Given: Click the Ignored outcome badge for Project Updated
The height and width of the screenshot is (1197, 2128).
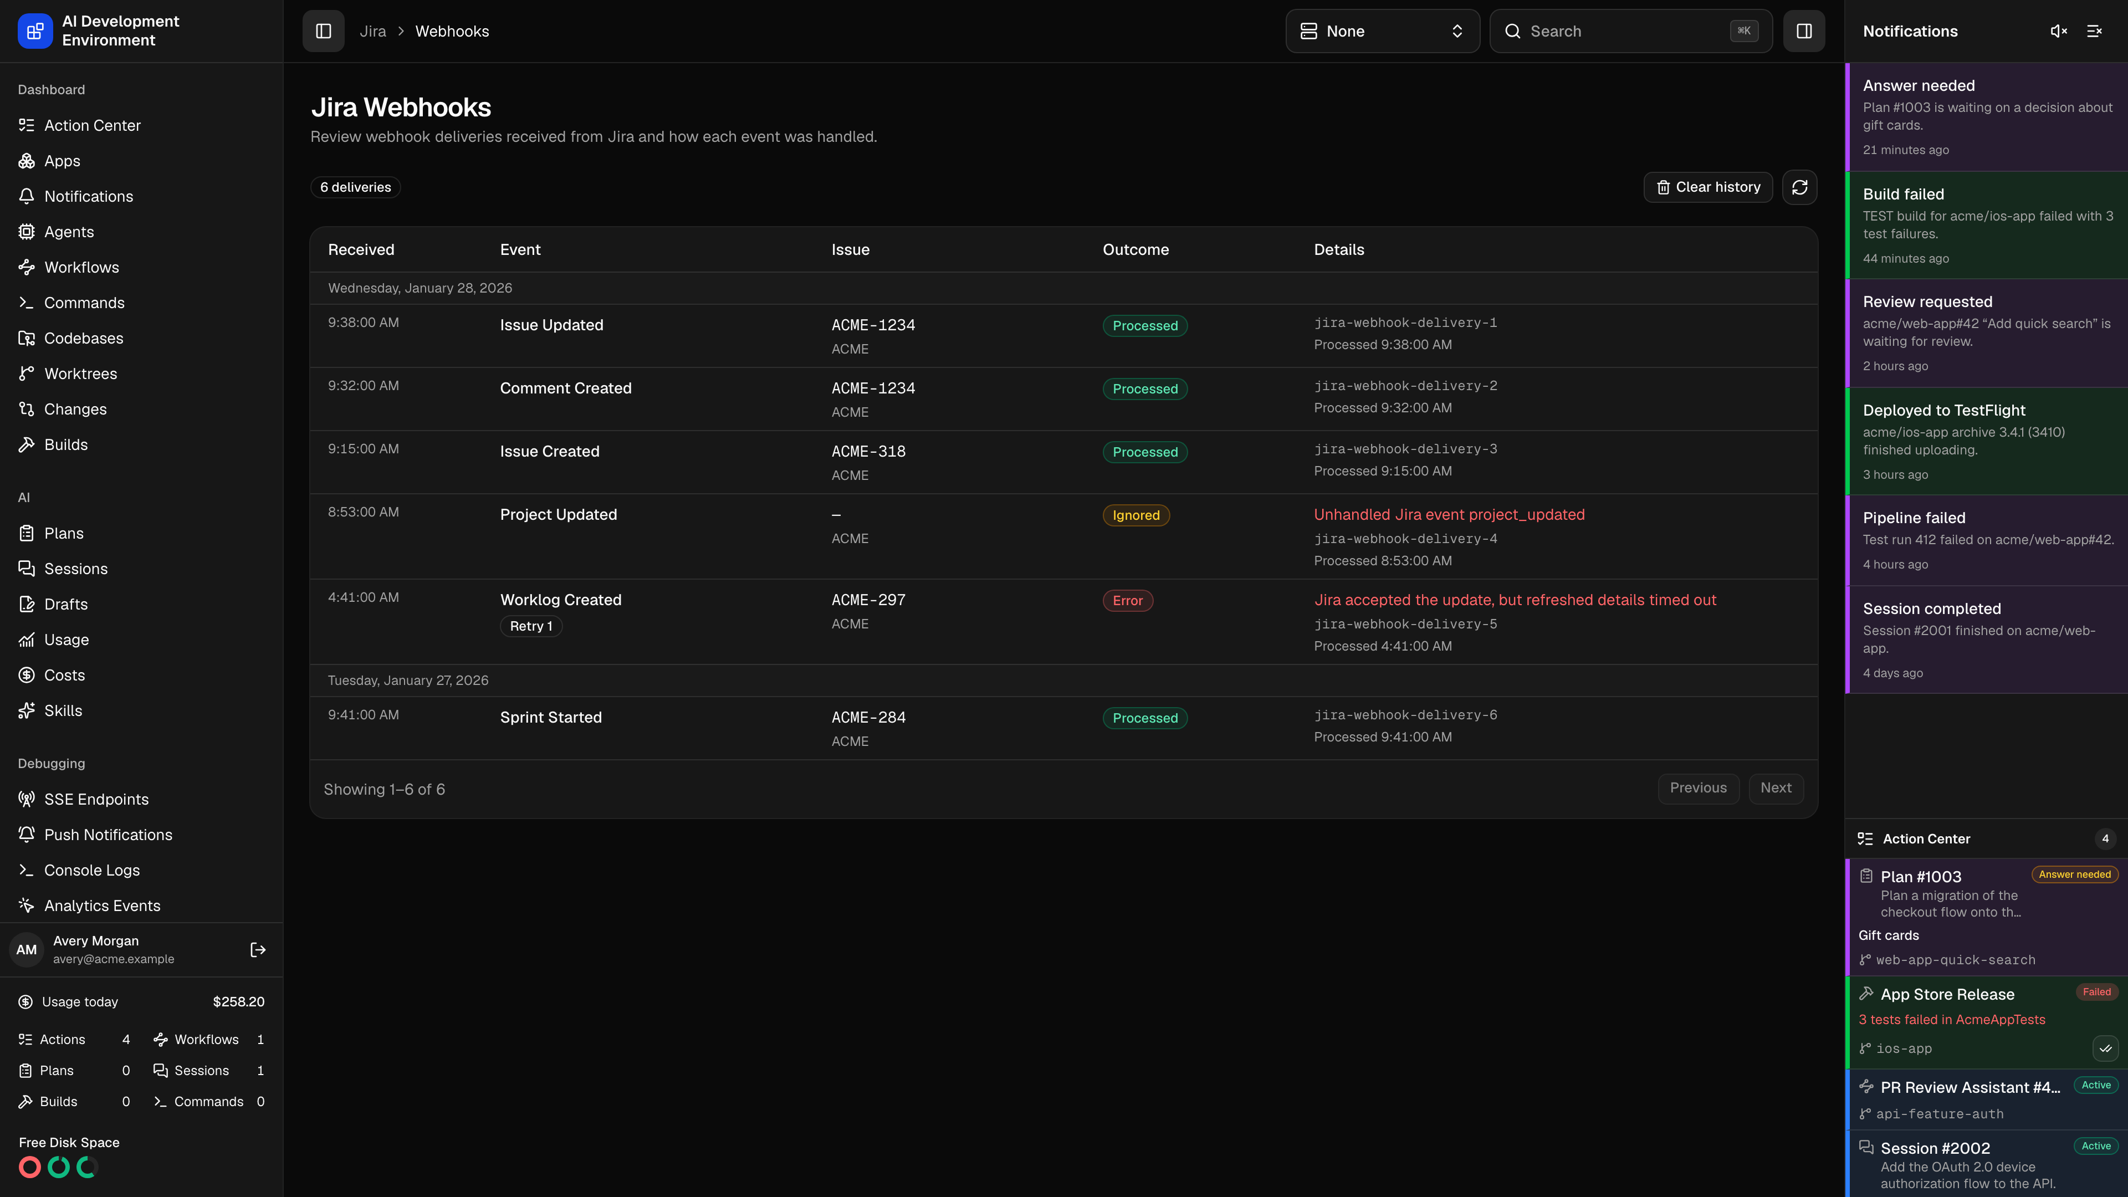Looking at the screenshot, I should 1136,515.
